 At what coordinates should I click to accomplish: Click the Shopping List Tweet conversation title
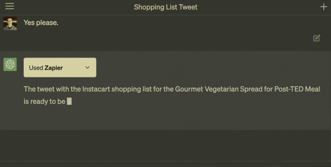point(166,7)
